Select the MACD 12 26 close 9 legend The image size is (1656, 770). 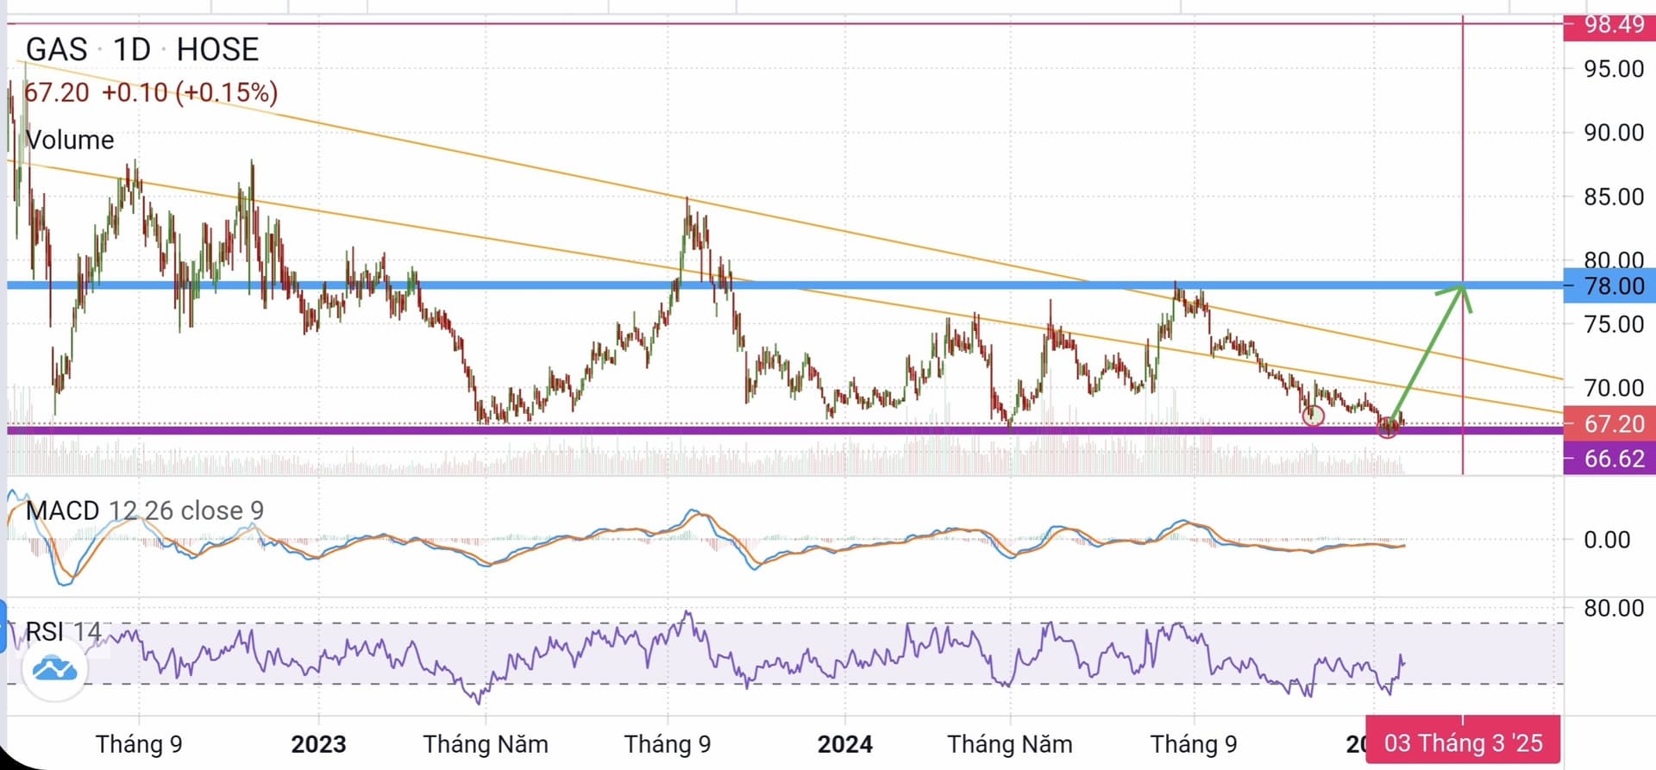[145, 510]
